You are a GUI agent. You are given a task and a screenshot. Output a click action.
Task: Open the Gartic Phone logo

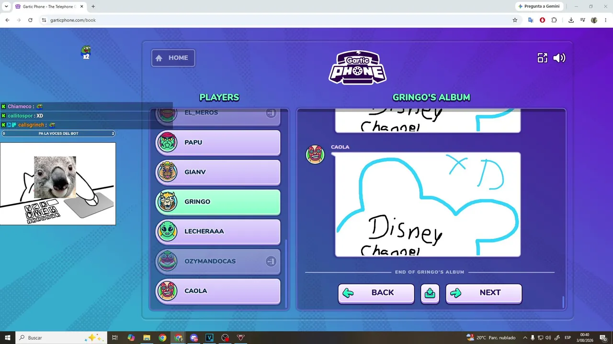click(x=357, y=67)
